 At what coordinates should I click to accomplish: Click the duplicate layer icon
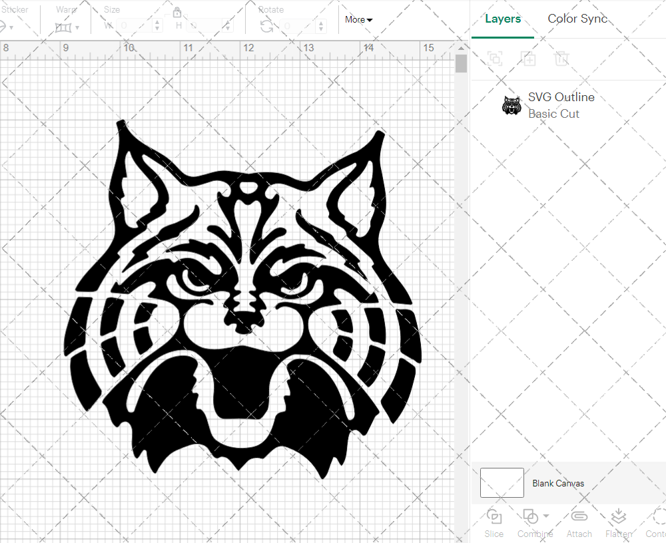point(529,59)
